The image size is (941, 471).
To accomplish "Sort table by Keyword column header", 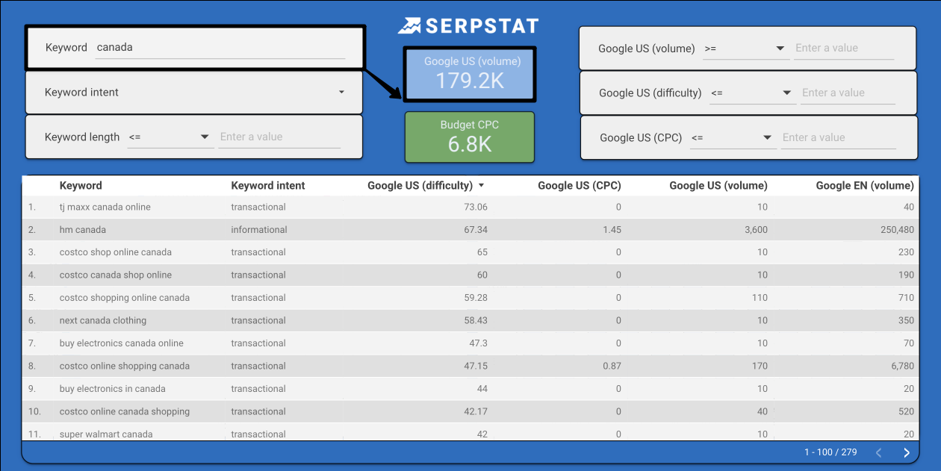I will (x=81, y=186).
